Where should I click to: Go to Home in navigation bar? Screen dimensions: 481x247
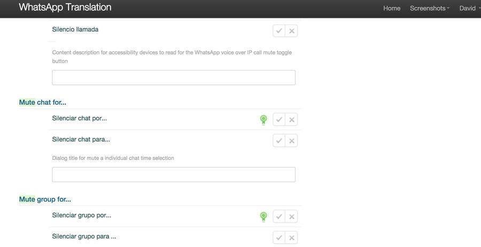(x=392, y=8)
